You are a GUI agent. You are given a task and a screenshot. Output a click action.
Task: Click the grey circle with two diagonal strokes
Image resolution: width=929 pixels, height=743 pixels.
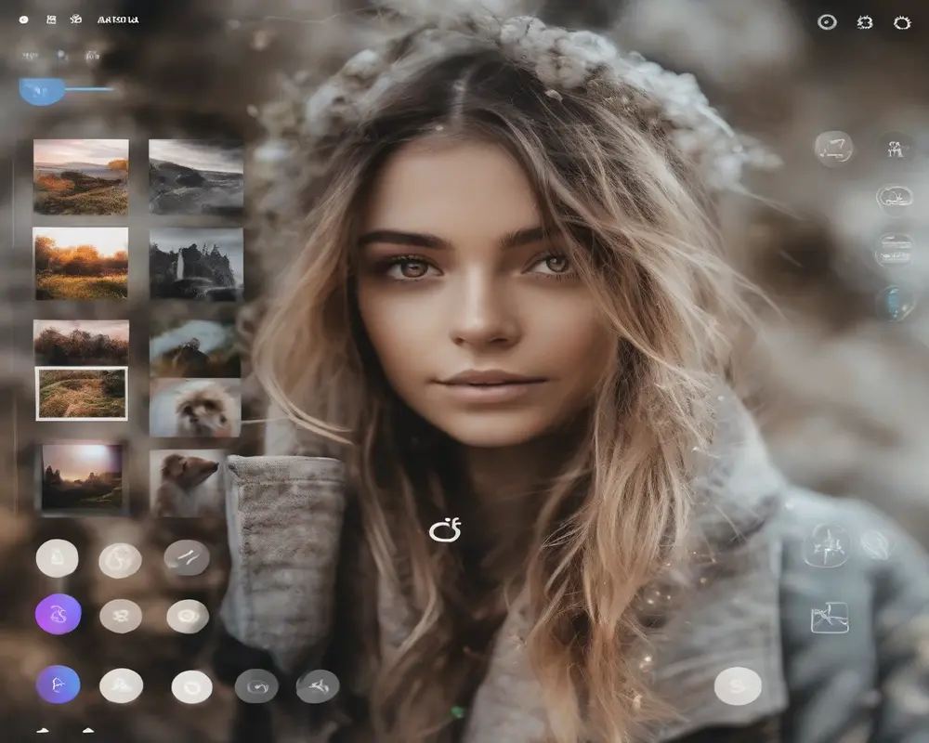[187, 557]
